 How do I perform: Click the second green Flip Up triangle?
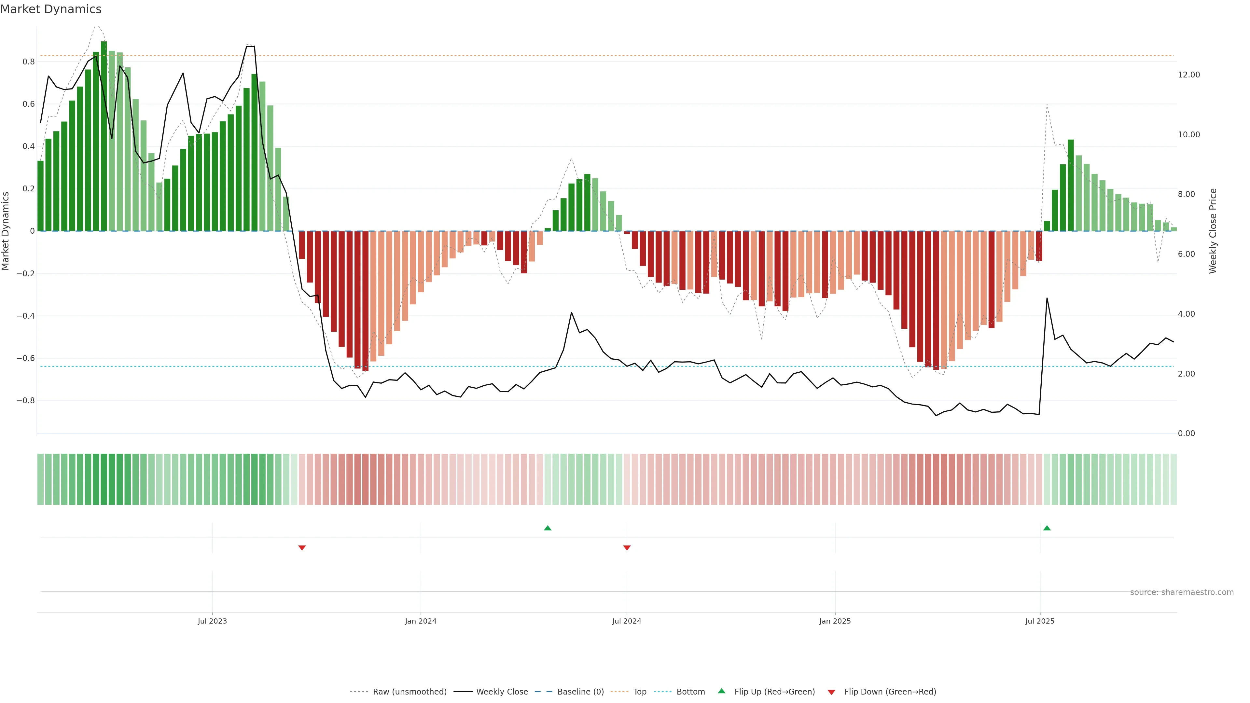click(1047, 528)
